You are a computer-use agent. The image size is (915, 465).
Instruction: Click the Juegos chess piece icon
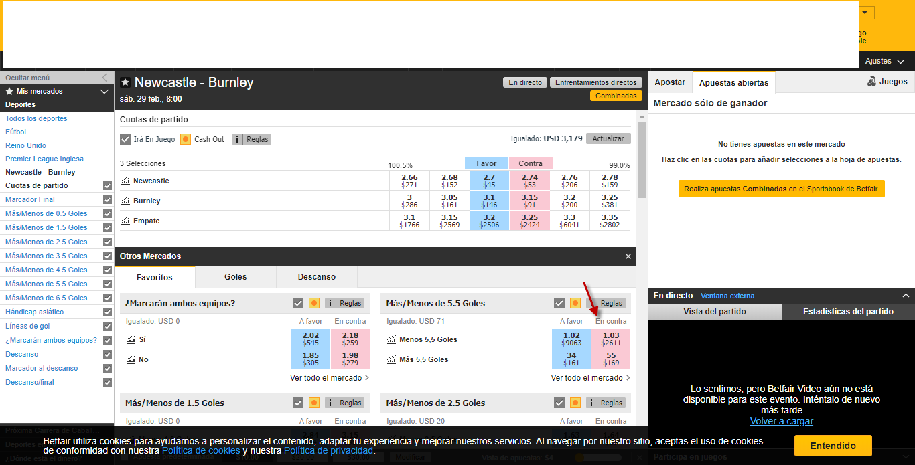click(x=871, y=82)
